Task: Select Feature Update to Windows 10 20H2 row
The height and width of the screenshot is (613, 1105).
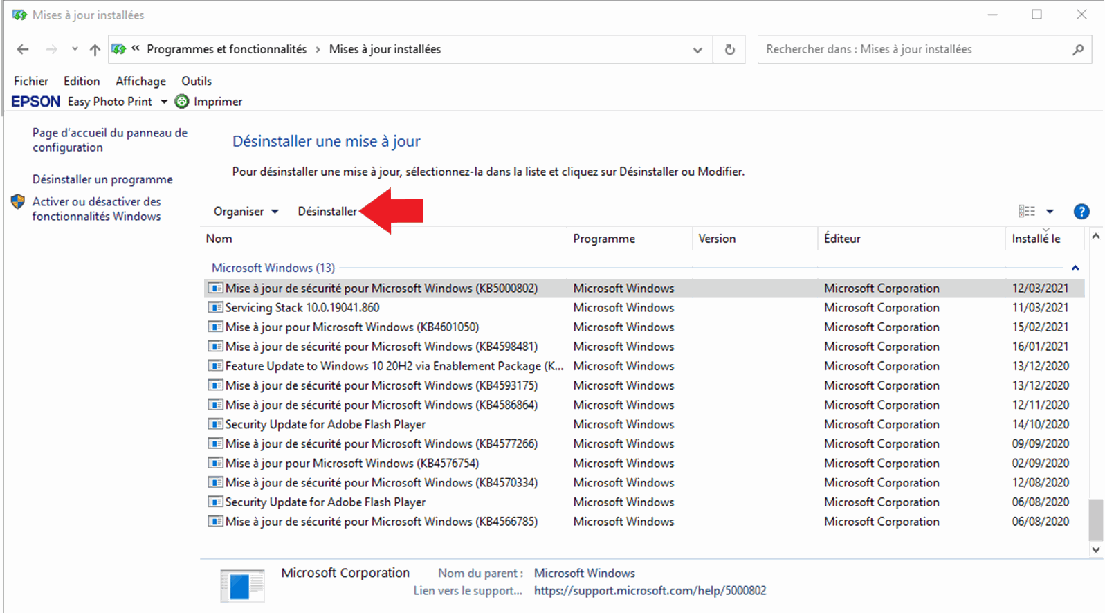Action: coord(644,366)
